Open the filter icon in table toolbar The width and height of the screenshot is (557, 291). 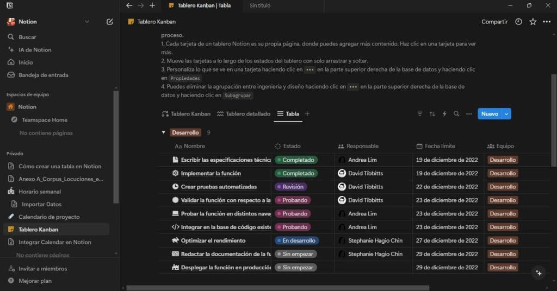(420, 114)
